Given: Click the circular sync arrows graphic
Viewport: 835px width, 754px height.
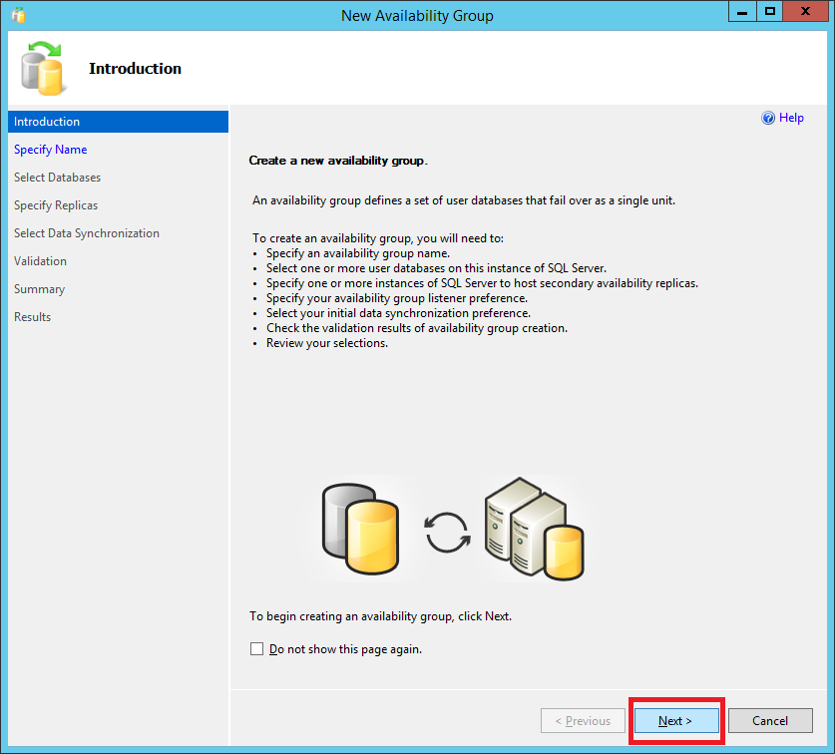Looking at the screenshot, I should (447, 533).
